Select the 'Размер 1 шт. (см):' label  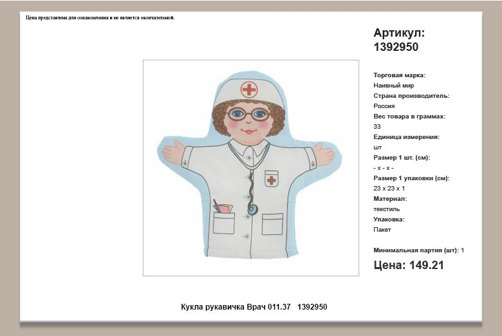click(x=402, y=158)
